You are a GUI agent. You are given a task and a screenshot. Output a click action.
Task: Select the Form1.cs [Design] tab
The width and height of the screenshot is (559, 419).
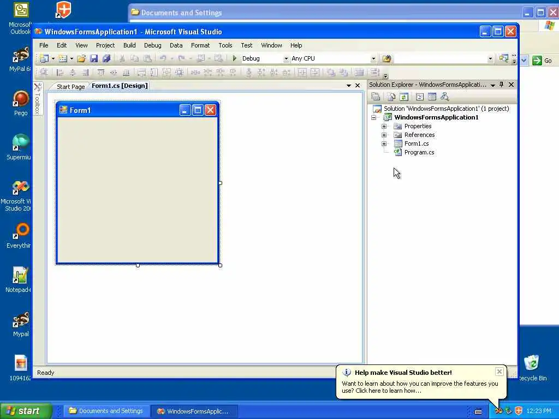pyautogui.click(x=120, y=86)
